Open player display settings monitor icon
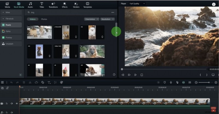The image size is (219, 114). pyautogui.click(x=213, y=75)
